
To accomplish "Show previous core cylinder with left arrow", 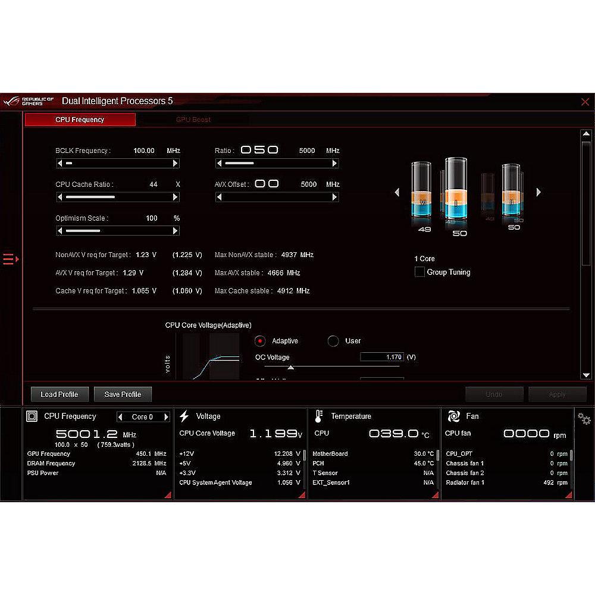I will (397, 192).
